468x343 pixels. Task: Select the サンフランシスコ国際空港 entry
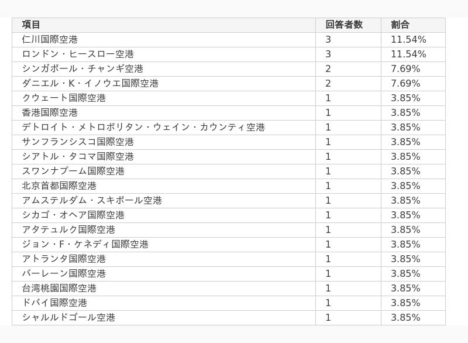[x=78, y=142]
